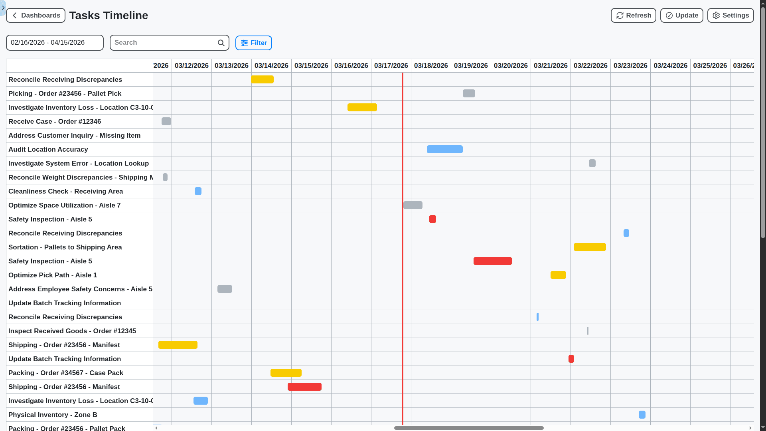Click the red Shipping Order #23456 Manifest bar

pyautogui.click(x=304, y=387)
